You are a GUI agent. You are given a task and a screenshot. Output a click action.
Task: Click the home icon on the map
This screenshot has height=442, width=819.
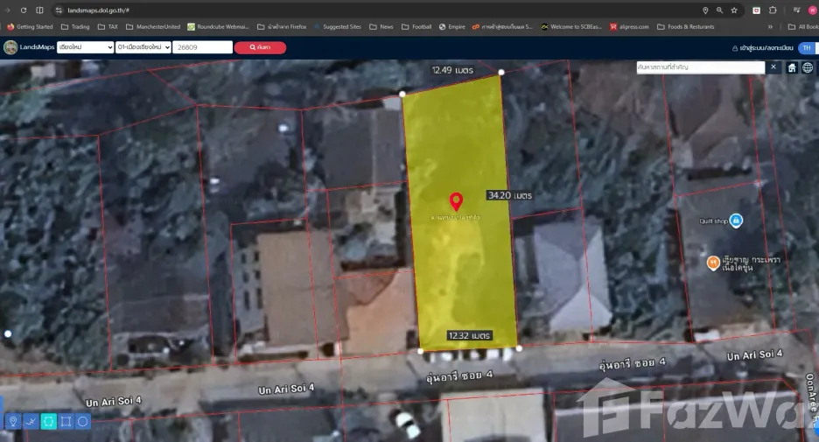(x=792, y=67)
